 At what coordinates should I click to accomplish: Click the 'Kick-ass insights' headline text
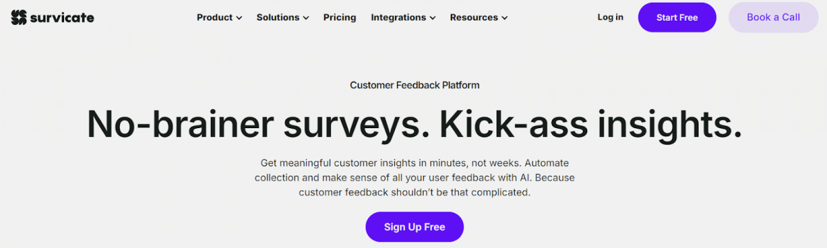pos(591,124)
